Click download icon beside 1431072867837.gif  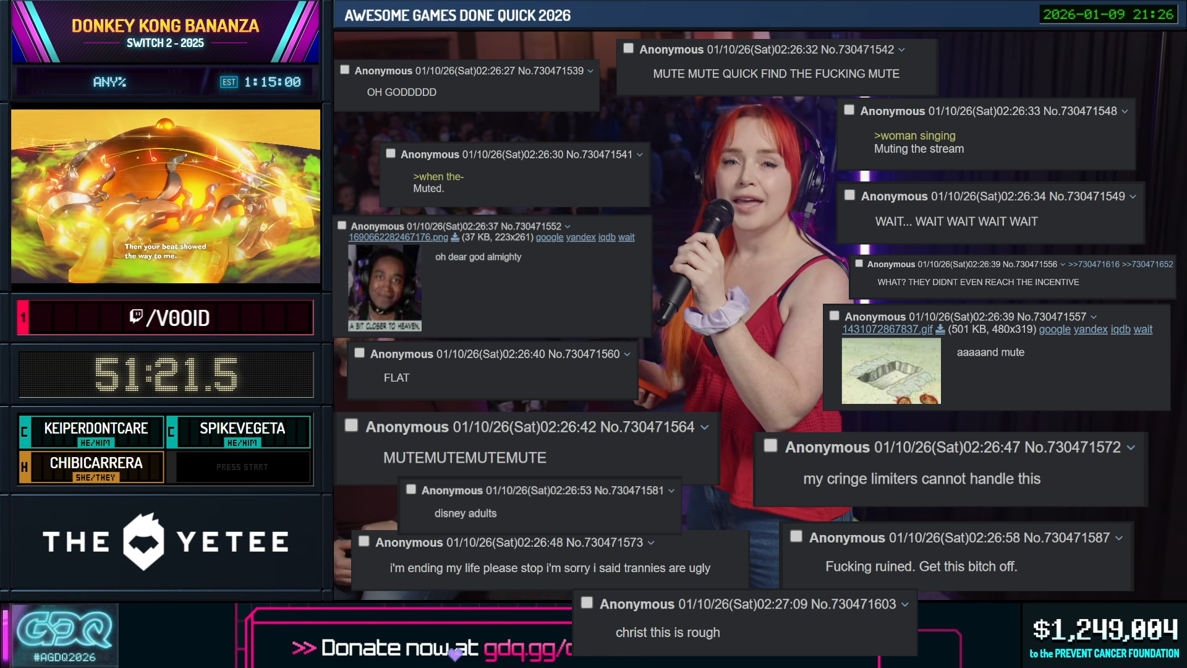[x=940, y=330]
